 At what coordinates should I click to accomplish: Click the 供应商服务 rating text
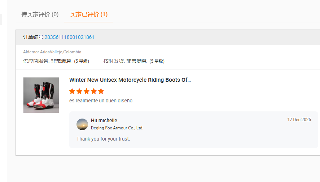coord(56,61)
